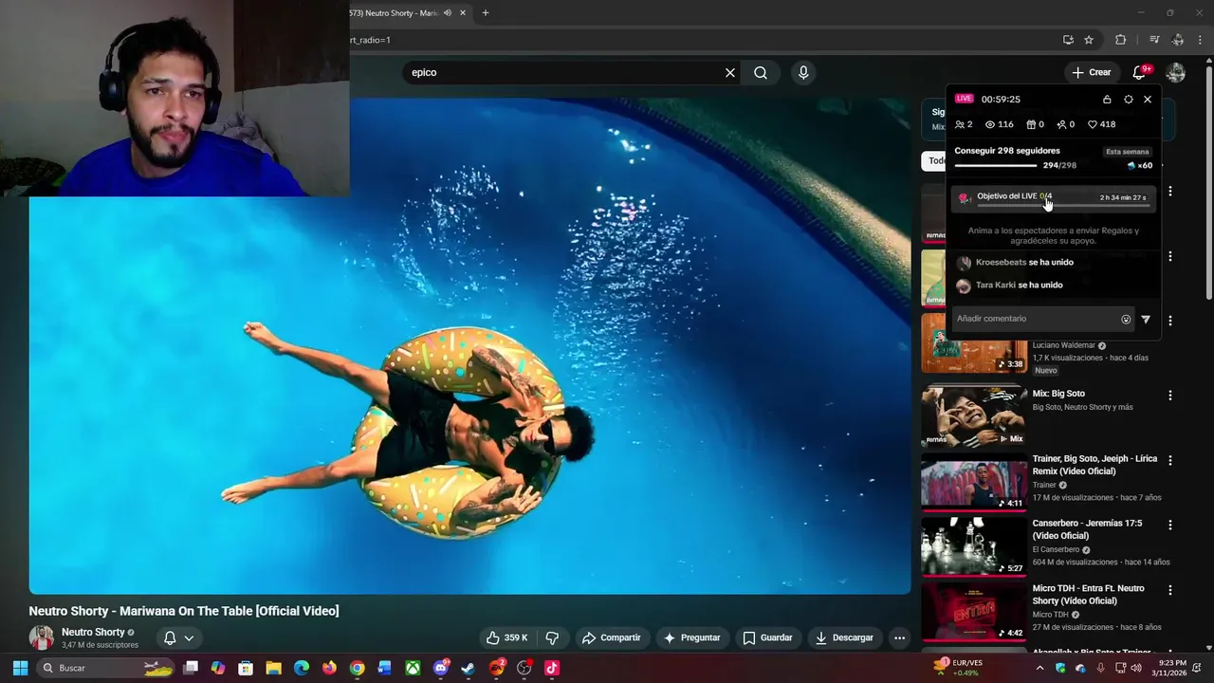Open options for Mix: Big Soto
1214x683 pixels.
click(1170, 395)
